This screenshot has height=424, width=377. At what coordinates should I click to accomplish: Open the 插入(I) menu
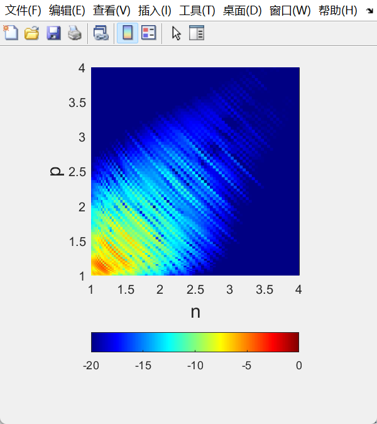(x=155, y=11)
